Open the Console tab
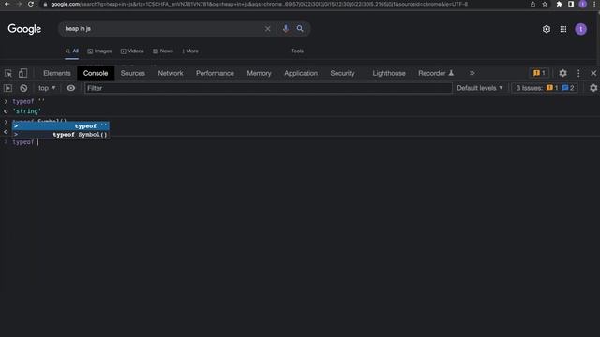The image size is (600, 337). (96, 73)
